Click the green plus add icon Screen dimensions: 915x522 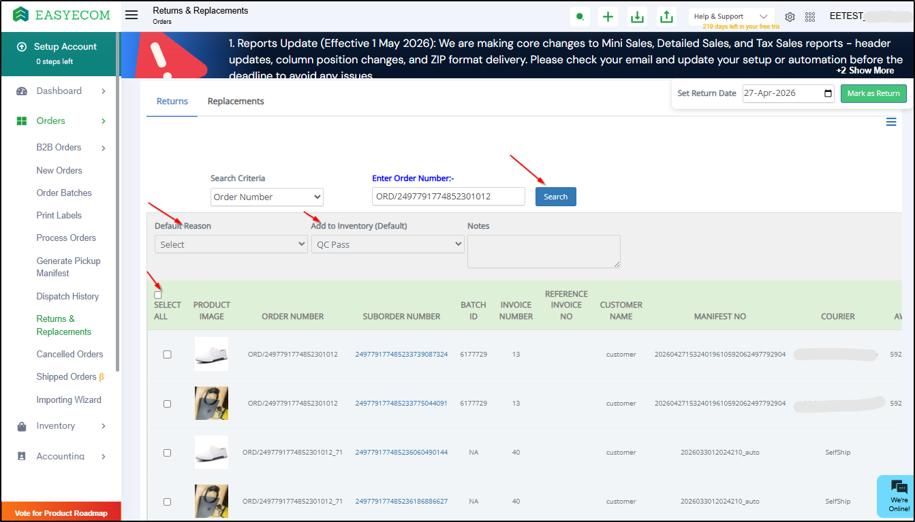coord(608,17)
